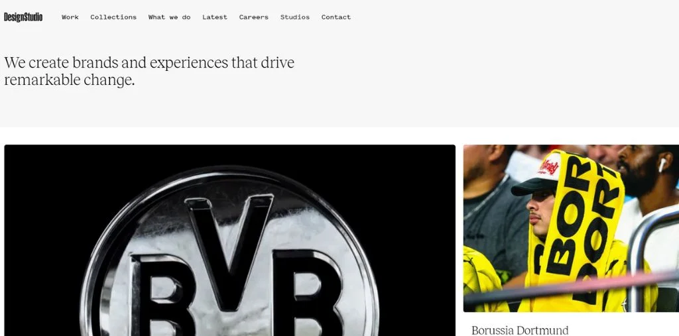Image resolution: width=679 pixels, height=336 pixels.
Task: Click the headline about brands and experiences
Action: pos(149,71)
